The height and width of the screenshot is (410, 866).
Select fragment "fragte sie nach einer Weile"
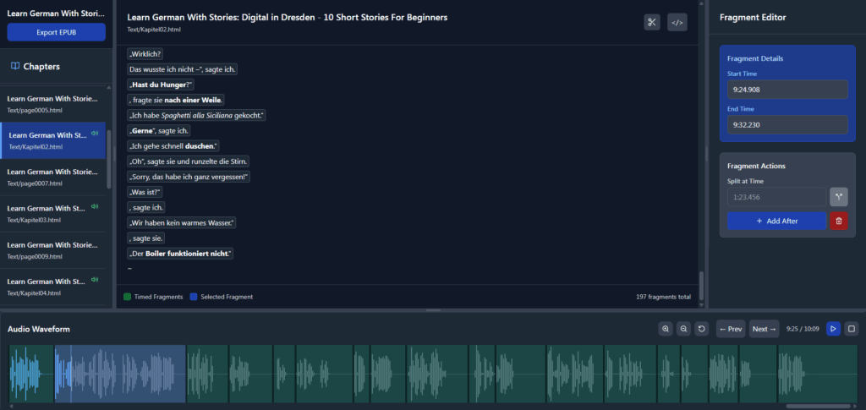pos(176,100)
